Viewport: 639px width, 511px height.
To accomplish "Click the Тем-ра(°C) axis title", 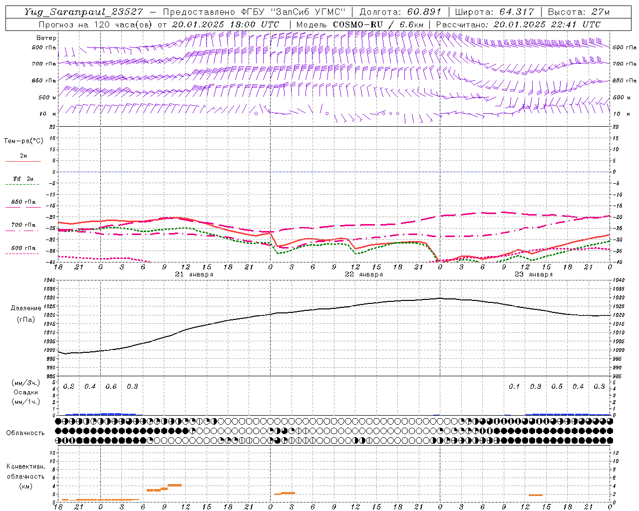I will pyautogui.click(x=23, y=141).
